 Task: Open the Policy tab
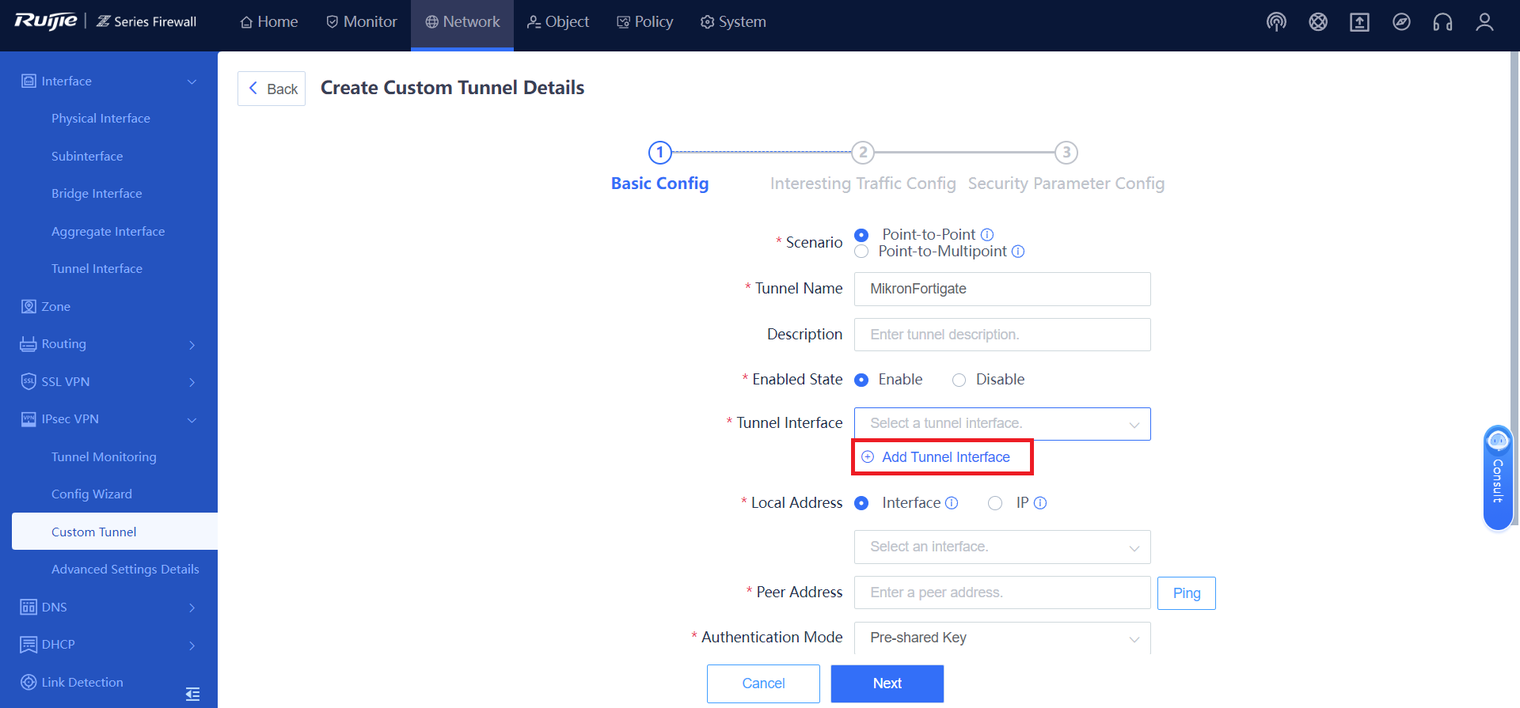tap(645, 22)
